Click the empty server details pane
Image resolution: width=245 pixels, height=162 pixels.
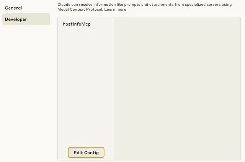point(177,88)
